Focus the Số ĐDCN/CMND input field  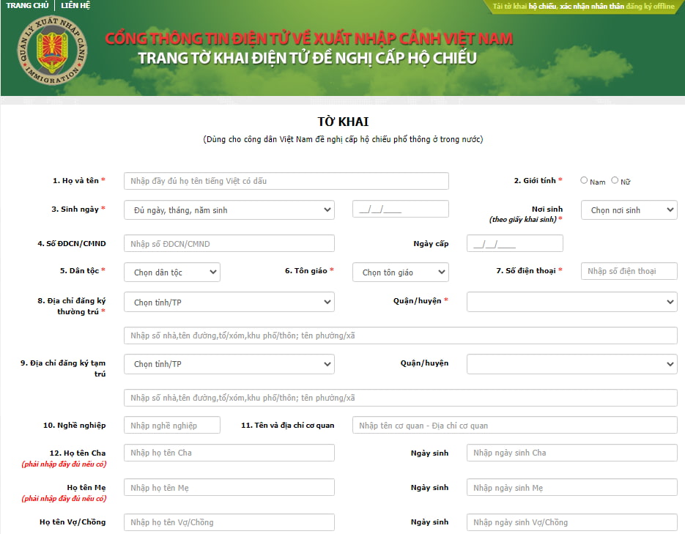click(229, 244)
